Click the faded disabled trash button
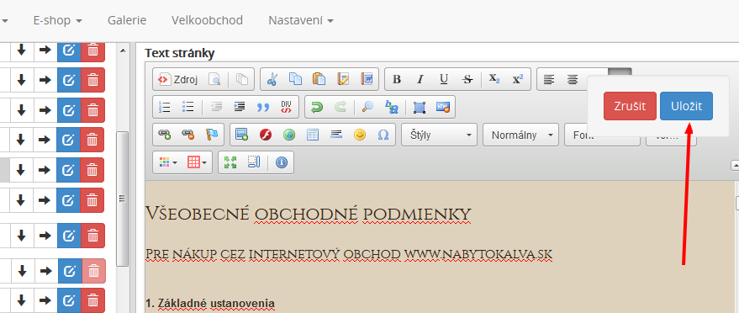 pos(93,271)
